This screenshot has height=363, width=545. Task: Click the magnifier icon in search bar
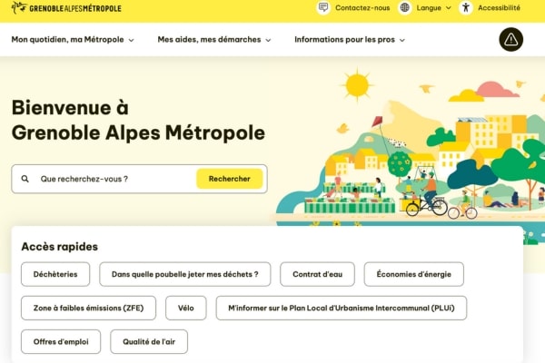(25, 179)
